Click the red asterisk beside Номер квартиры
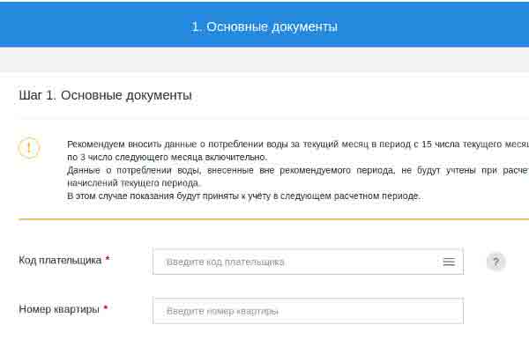 tap(106, 307)
